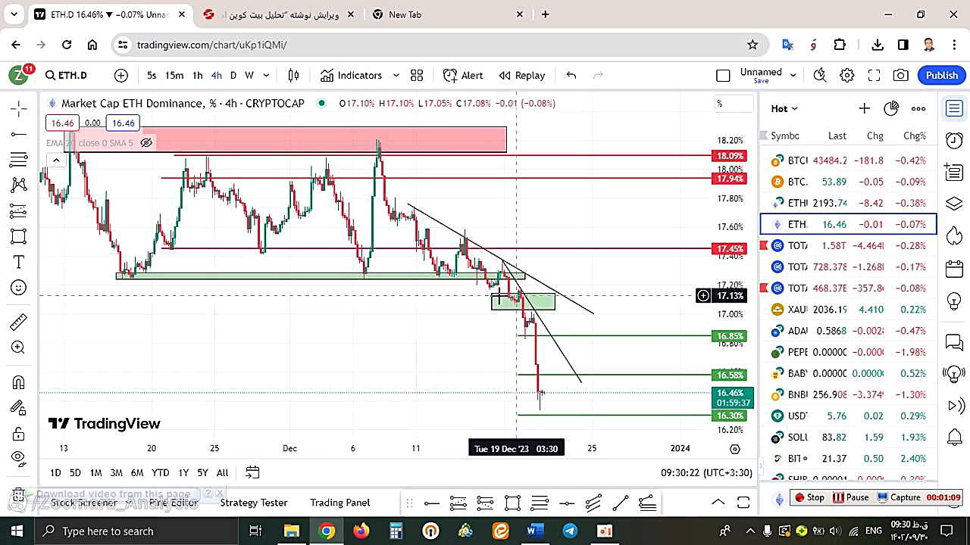Select the 15m timeframe
This screenshot has height=545, width=970.
click(174, 75)
